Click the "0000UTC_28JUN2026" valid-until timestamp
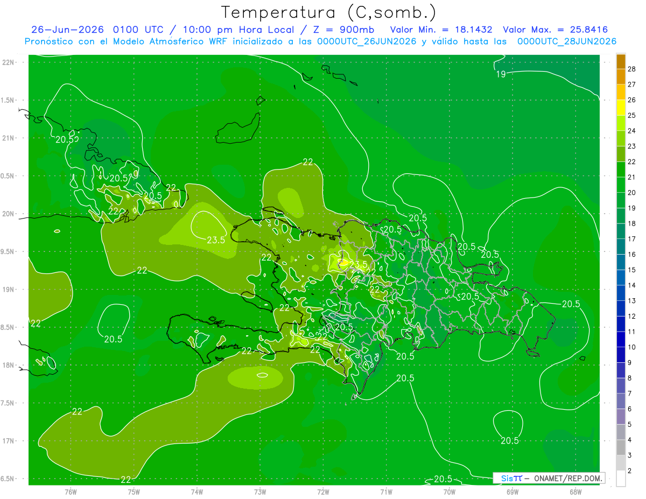This screenshot has width=646, height=499. pyautogui.click(x=566, y=41)
